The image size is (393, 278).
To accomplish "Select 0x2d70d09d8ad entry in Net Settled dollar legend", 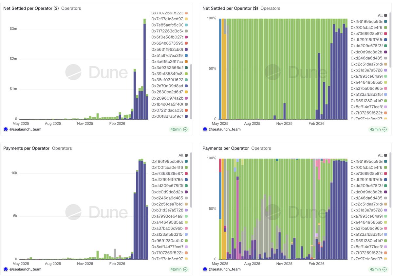I will click(169, 86).
